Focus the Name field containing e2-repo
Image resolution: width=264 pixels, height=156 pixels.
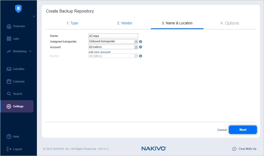113,36
